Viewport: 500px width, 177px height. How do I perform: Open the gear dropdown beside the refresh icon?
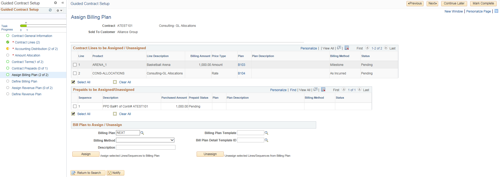pos(59,10)
